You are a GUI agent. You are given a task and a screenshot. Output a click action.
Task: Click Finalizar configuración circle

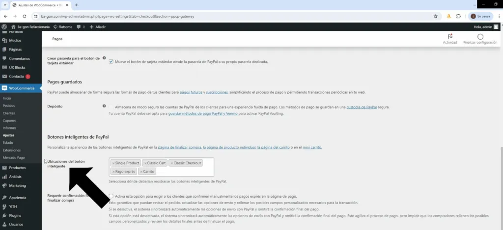[480, 37]
